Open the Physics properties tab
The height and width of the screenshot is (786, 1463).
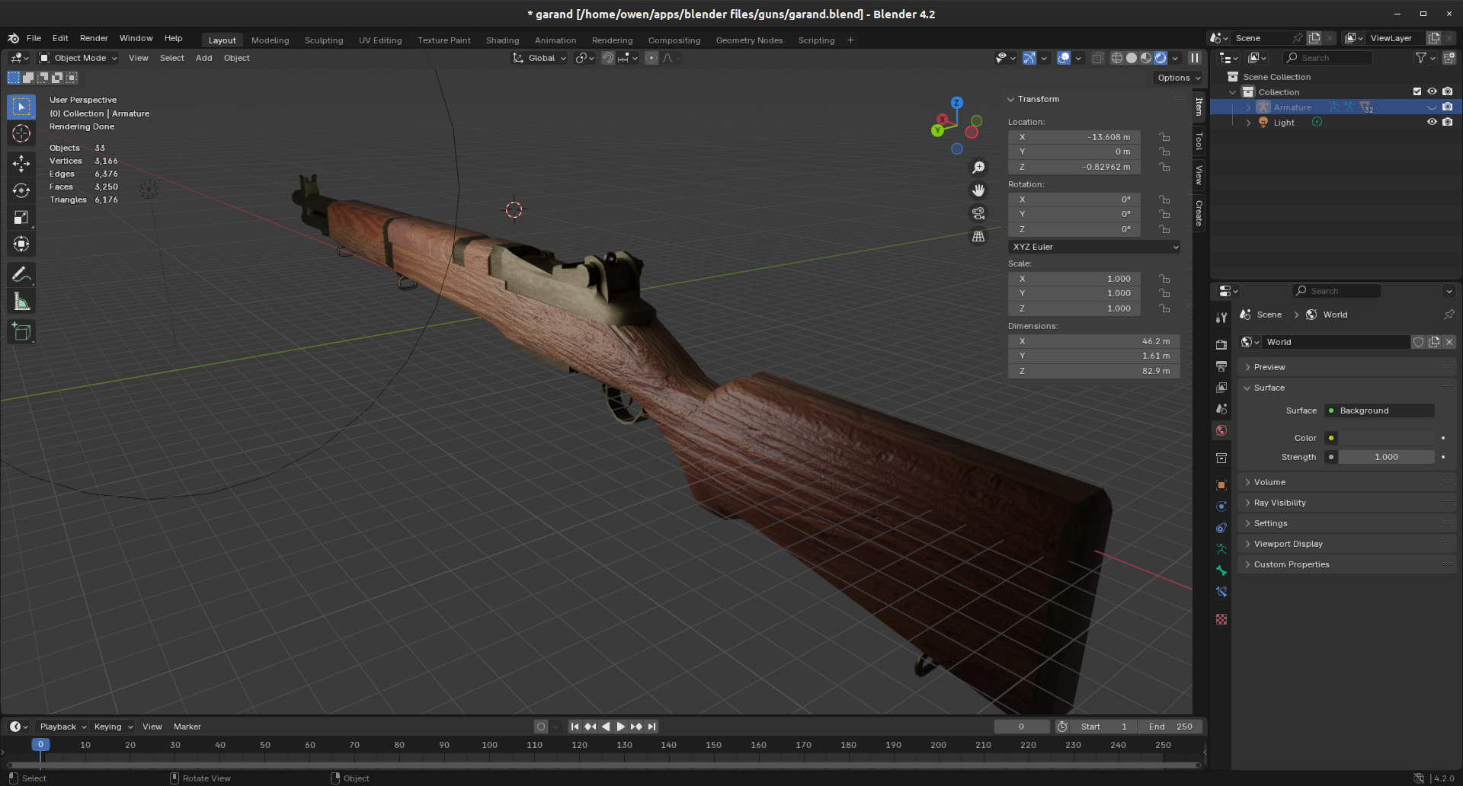1221,506
